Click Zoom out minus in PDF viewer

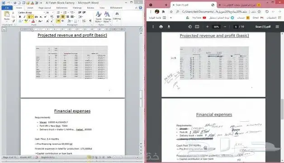[x=225, y=27]
